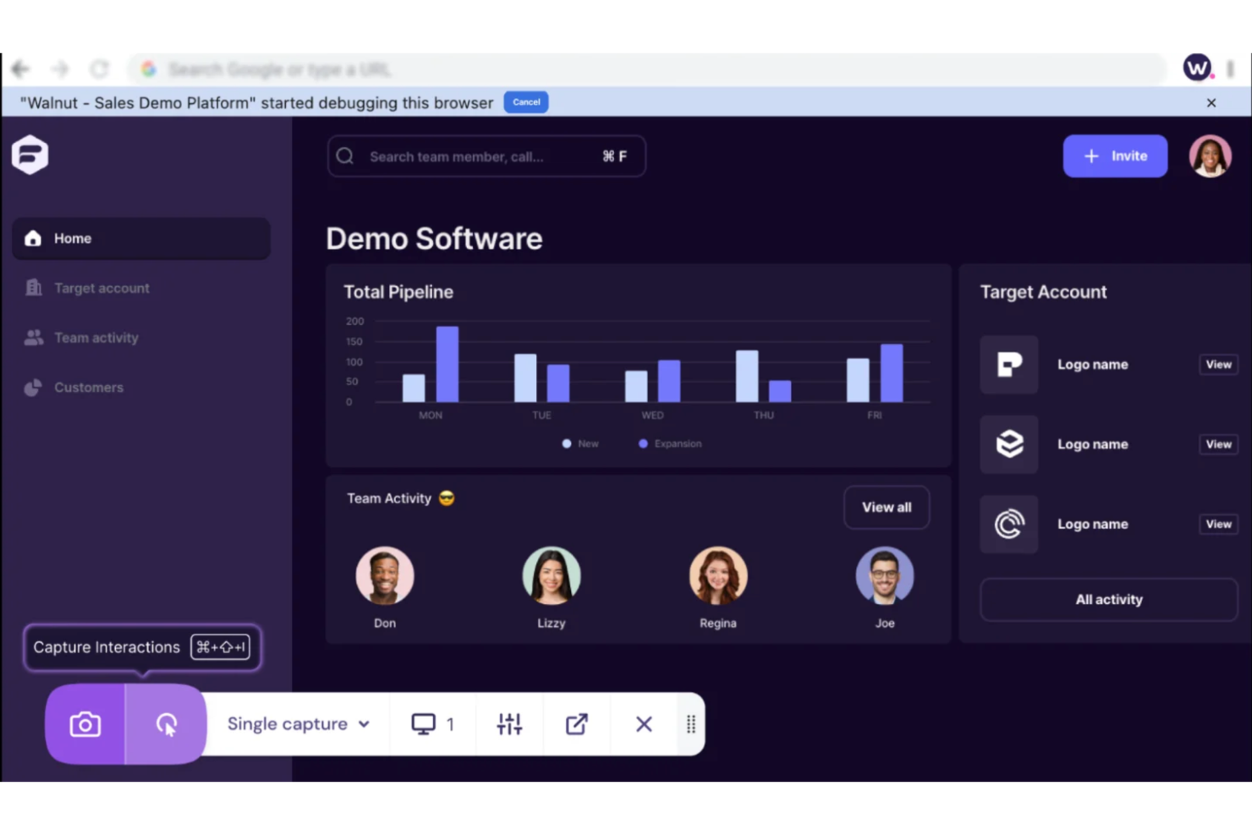Click the MON Expansion bar in the chart
The image size is (1252, 835).
coord(447,364)
